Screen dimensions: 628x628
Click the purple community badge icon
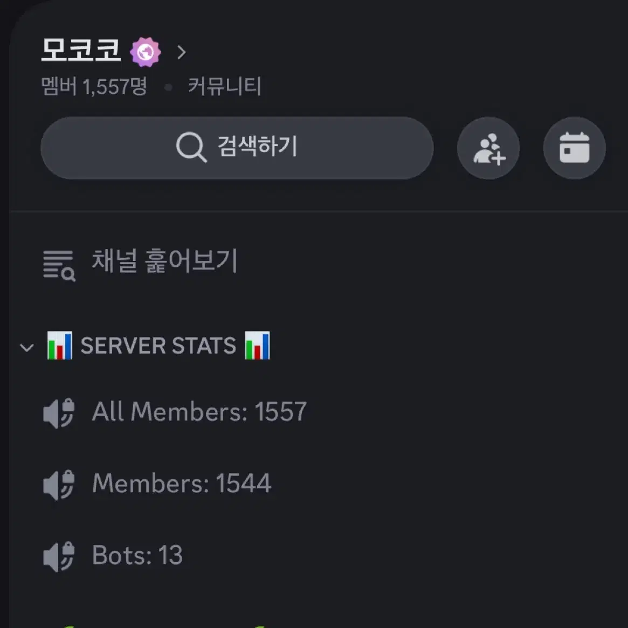146,52
